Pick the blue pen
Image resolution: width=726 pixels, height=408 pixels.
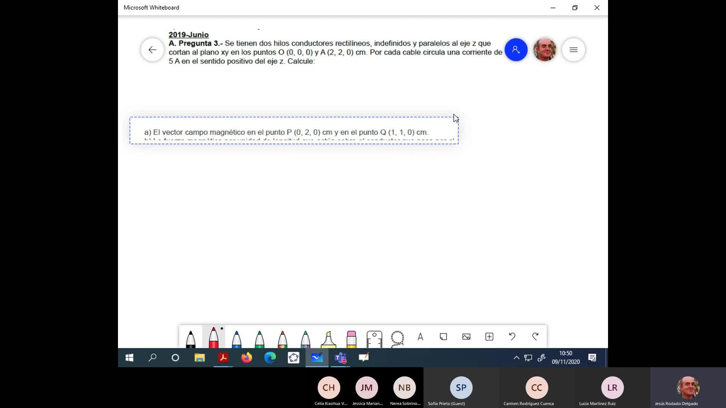(237, 338)
